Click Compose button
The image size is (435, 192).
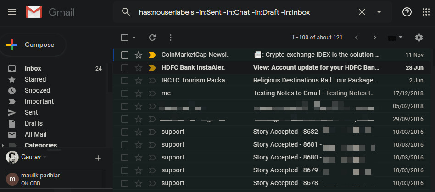33,45
